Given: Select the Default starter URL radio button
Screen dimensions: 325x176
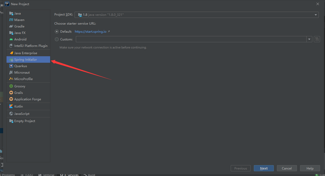Looking at the screenshot, I should pos(57,31).
